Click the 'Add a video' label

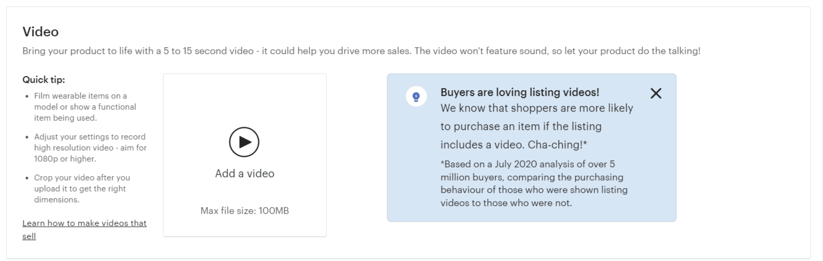click(x=244, y=173)
